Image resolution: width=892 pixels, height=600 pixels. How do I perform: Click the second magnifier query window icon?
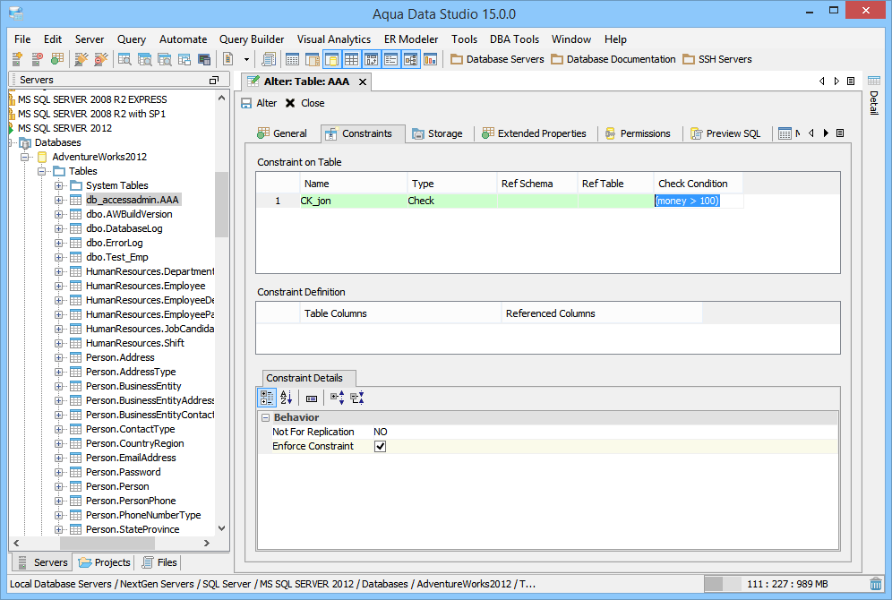pyautogui.click(x=144, y=59)
